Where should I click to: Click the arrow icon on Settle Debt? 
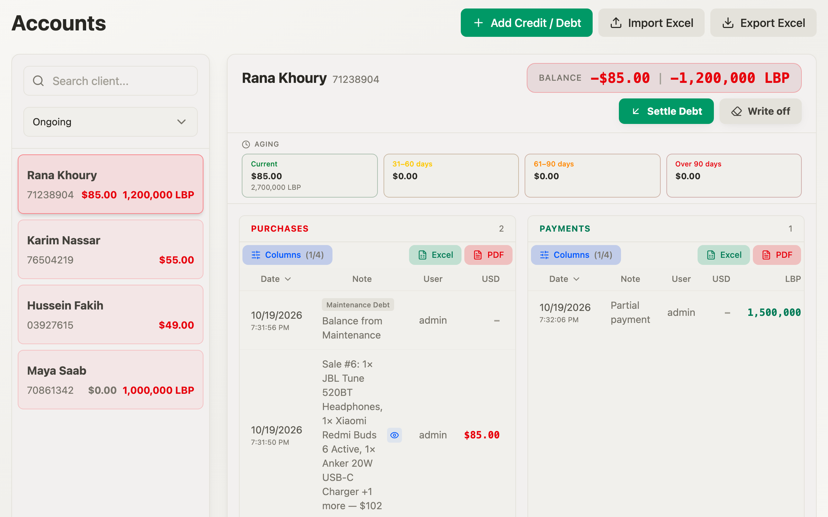pyautogui.click(x=636, y=111)
